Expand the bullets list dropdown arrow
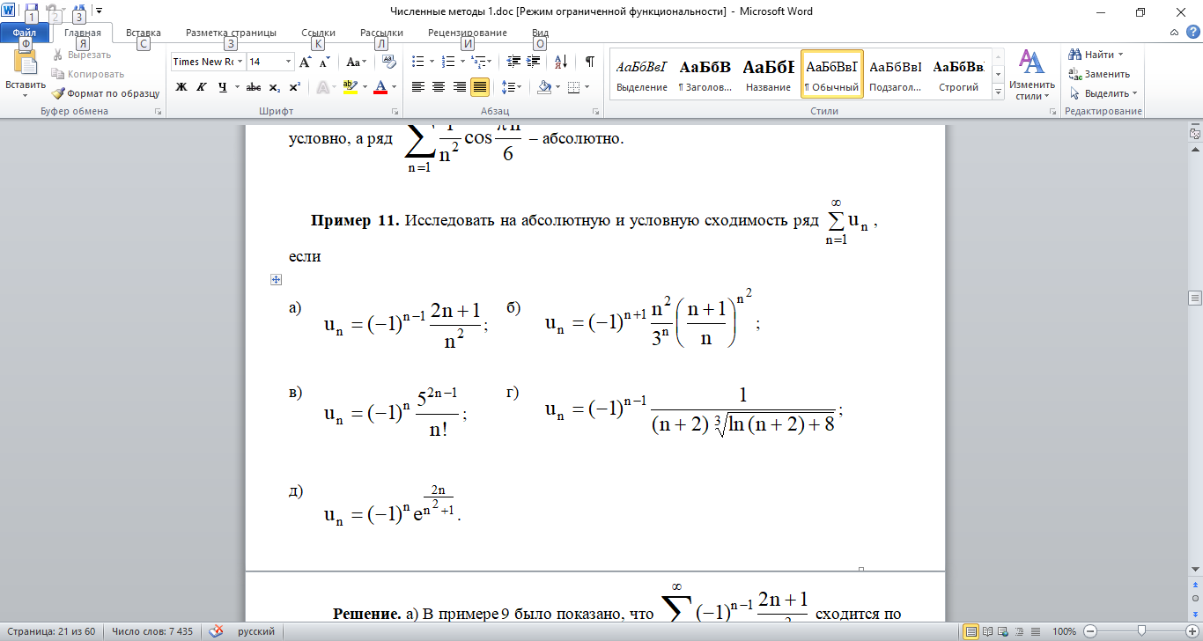This screenshot has width=1203, height=641. pos(431,62)
